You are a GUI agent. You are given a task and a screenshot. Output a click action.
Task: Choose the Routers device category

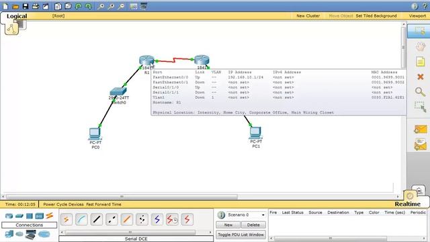point(9,216)
